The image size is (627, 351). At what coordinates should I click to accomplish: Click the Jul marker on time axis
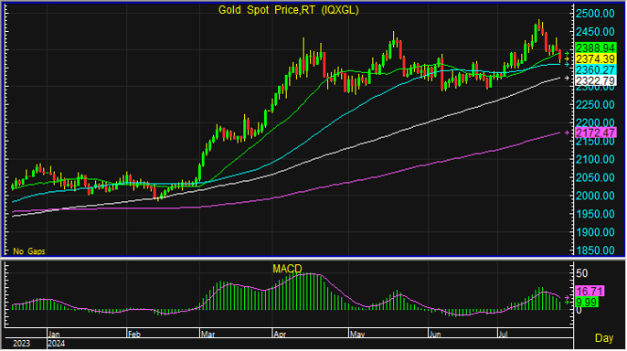click(x=503, y=335)
